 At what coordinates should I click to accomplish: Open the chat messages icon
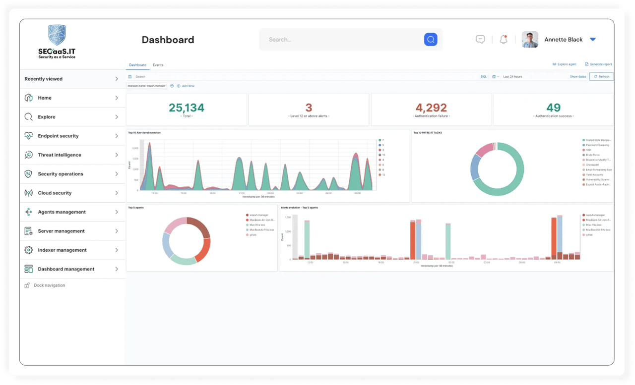[480, 40]
